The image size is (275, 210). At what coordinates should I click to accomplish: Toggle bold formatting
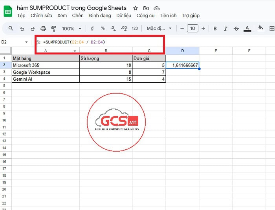[x=215, y=29]
